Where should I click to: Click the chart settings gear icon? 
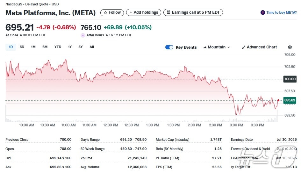(290, 47)
